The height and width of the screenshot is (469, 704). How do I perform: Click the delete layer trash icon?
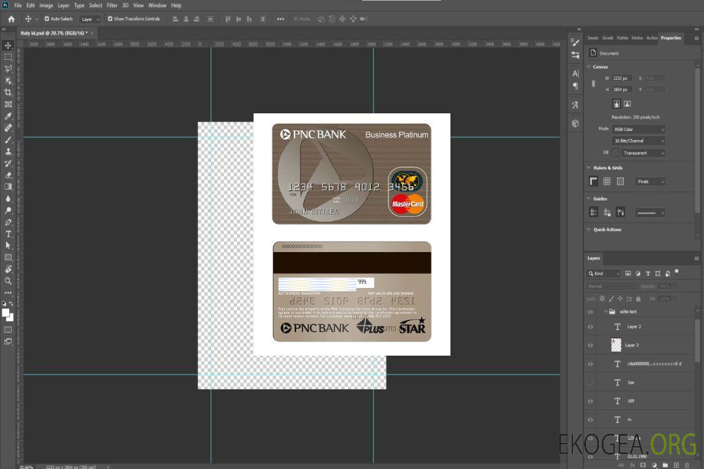tap(687, 465)
